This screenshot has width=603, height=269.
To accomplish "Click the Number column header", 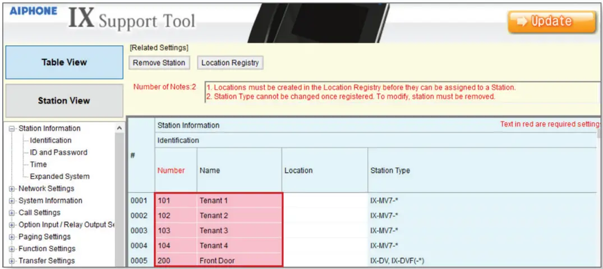I will click(x=176, y=171).
